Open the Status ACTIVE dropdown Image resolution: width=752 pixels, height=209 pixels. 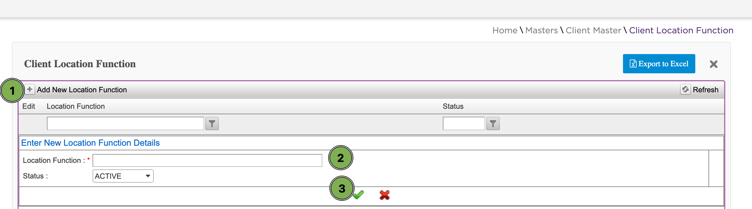(x=123, y=176)
